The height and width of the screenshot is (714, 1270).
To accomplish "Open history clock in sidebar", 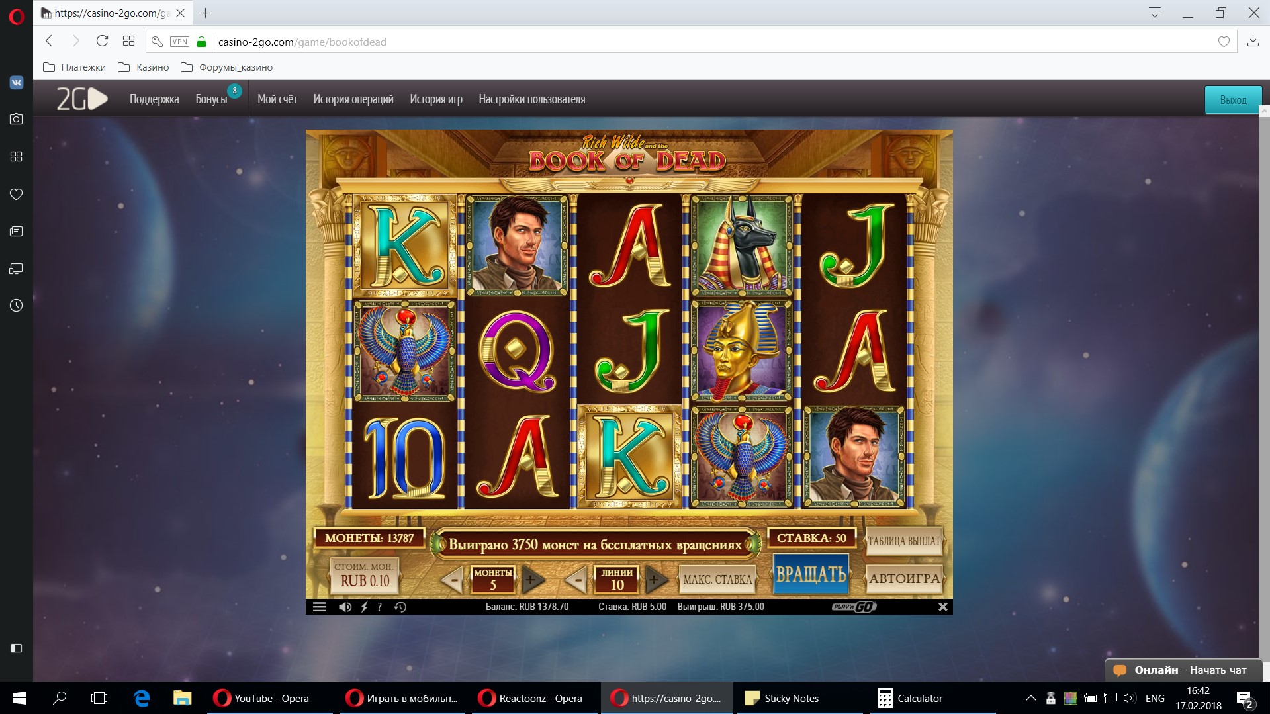I will pyautogui.click(x=17, y=306).
